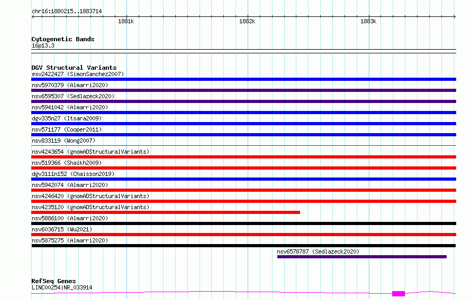The height and width of the screenshot is (299, 471).
Task: Select nsv519366 (Shaikh2009) label
Action: [x=67, y=163]
